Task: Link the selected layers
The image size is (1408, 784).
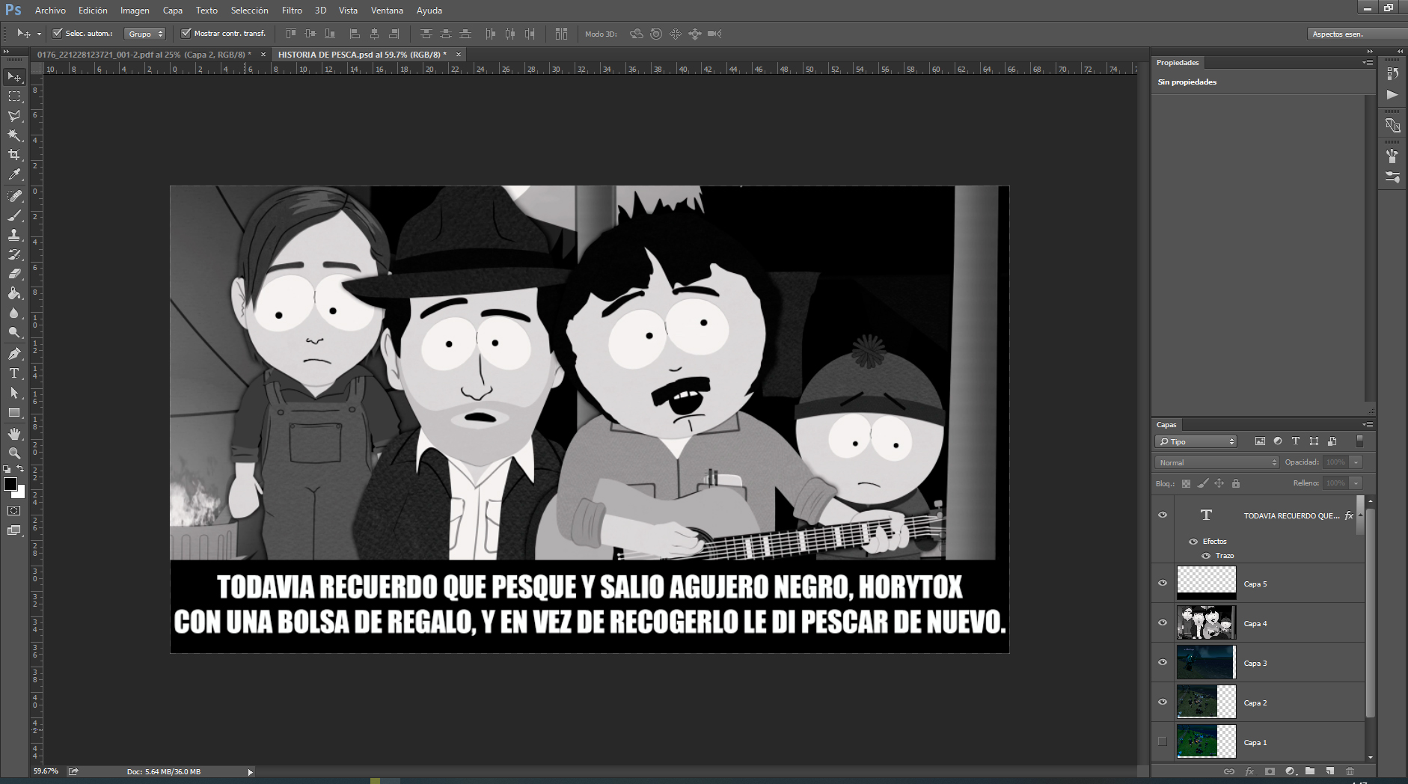Action: [1229, 771]
